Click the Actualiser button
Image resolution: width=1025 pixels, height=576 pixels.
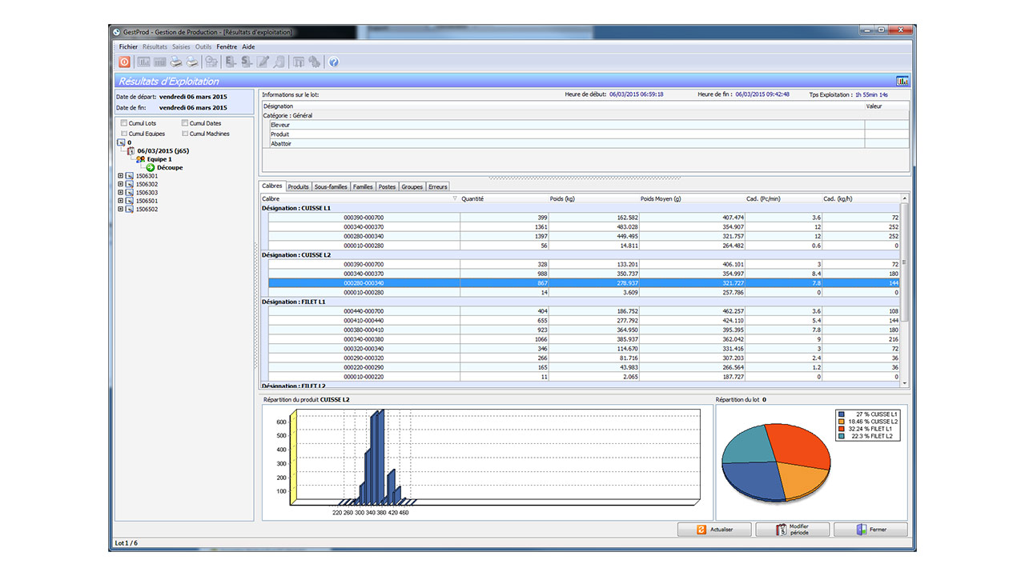tap(715, 530)
